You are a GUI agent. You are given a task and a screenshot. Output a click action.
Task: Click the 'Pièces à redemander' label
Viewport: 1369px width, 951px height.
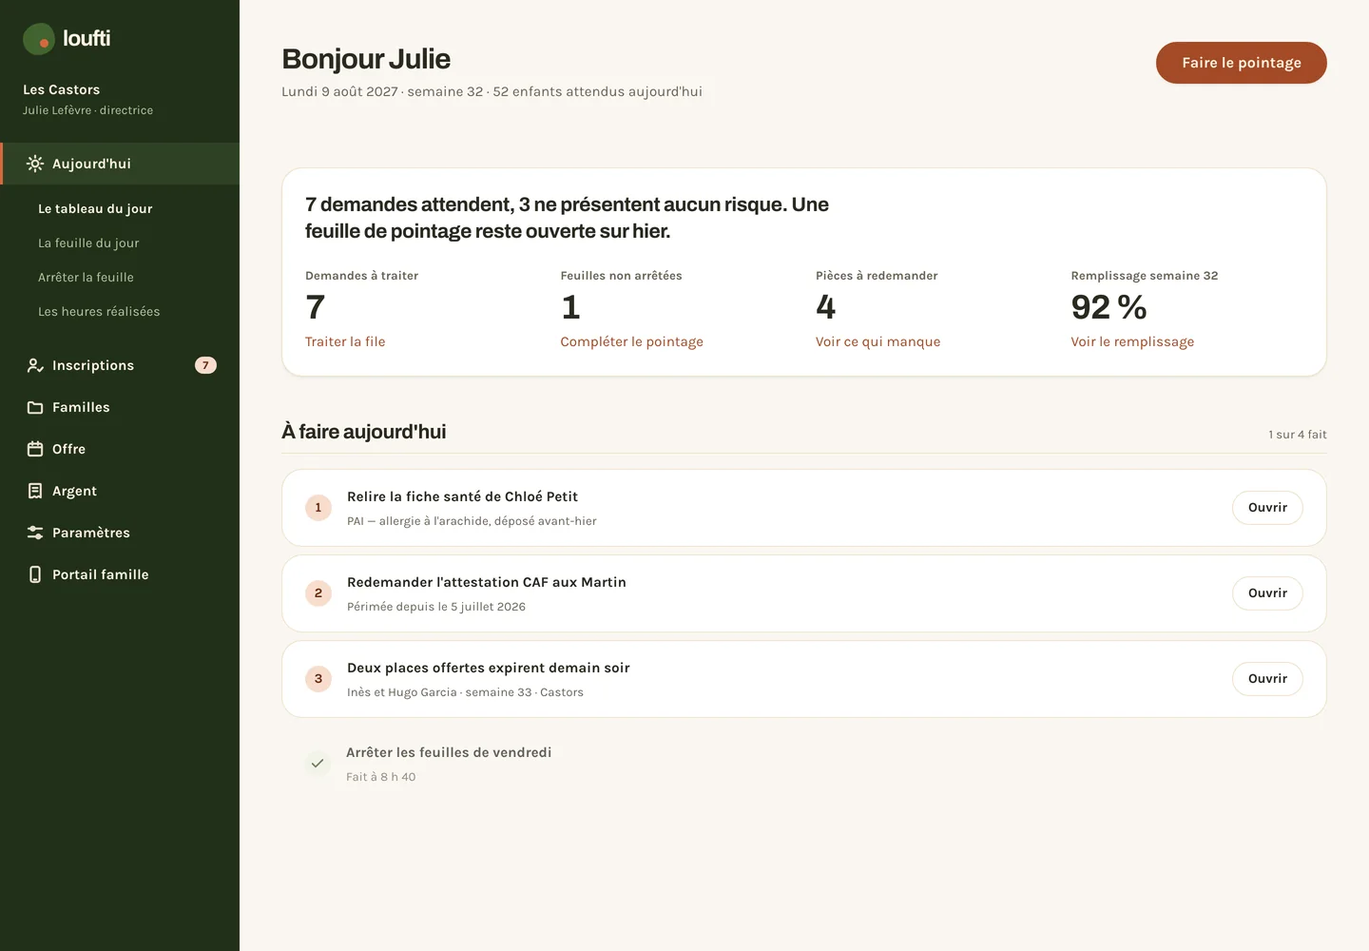(x=877, y=276)
